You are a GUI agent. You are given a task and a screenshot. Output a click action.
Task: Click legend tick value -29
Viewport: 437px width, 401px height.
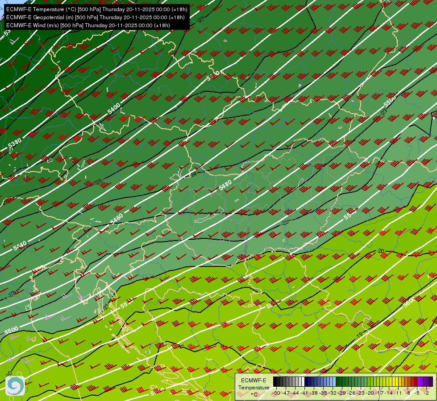341,393
